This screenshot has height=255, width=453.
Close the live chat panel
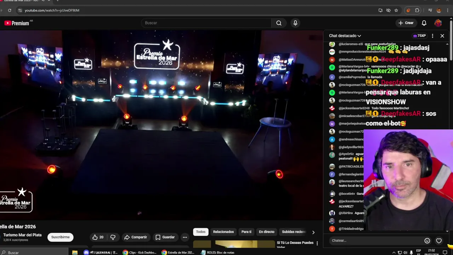point(442,36)
